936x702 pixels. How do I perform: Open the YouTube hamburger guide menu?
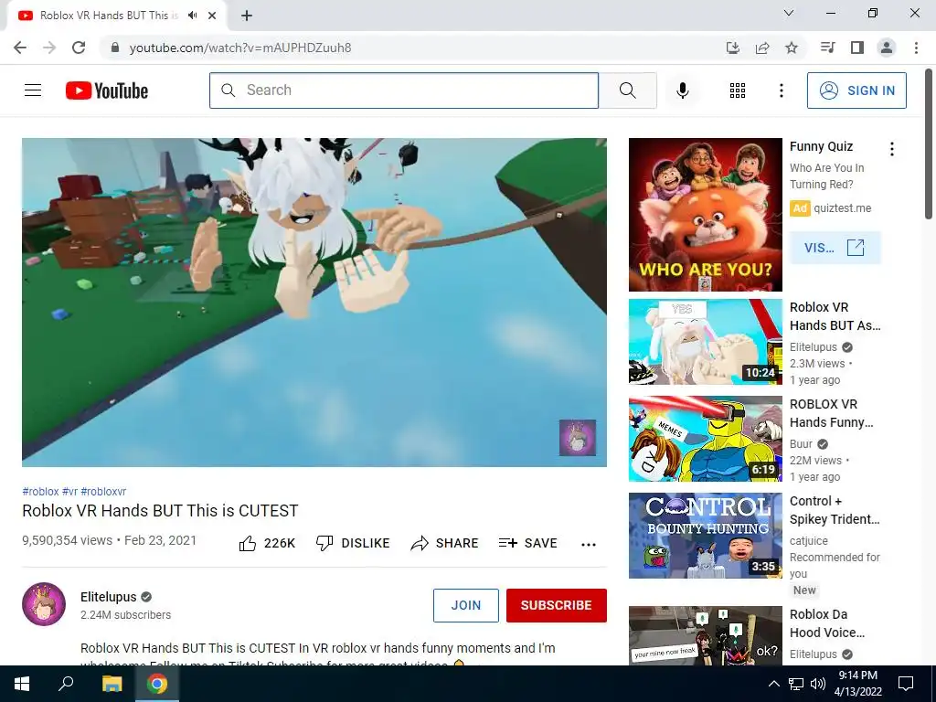tap(33, 90)
